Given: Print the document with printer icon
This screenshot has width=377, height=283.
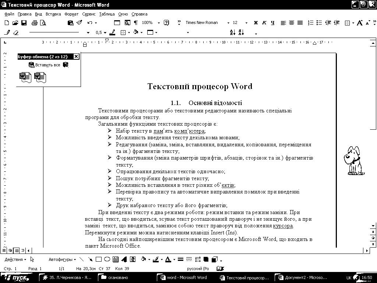Looking at the screenshot, I should click(x=35, y=23).
